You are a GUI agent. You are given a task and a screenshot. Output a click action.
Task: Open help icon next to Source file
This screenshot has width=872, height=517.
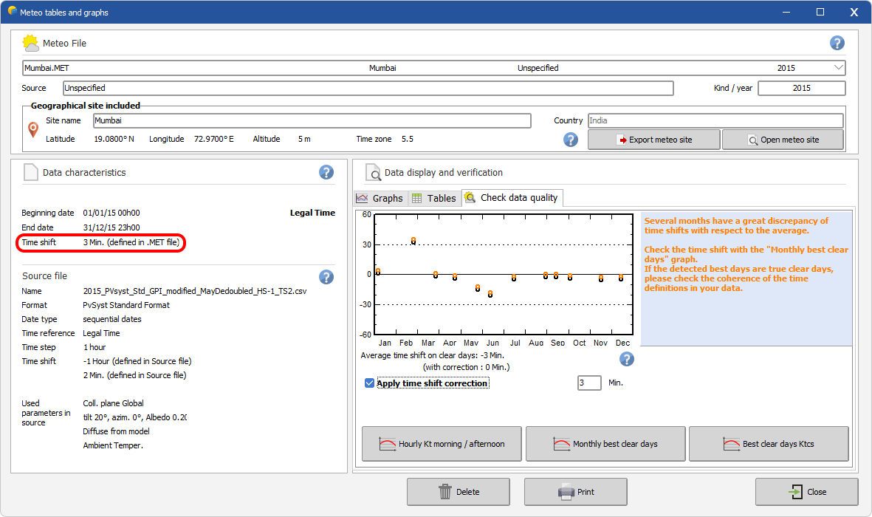tap(326, 276)
